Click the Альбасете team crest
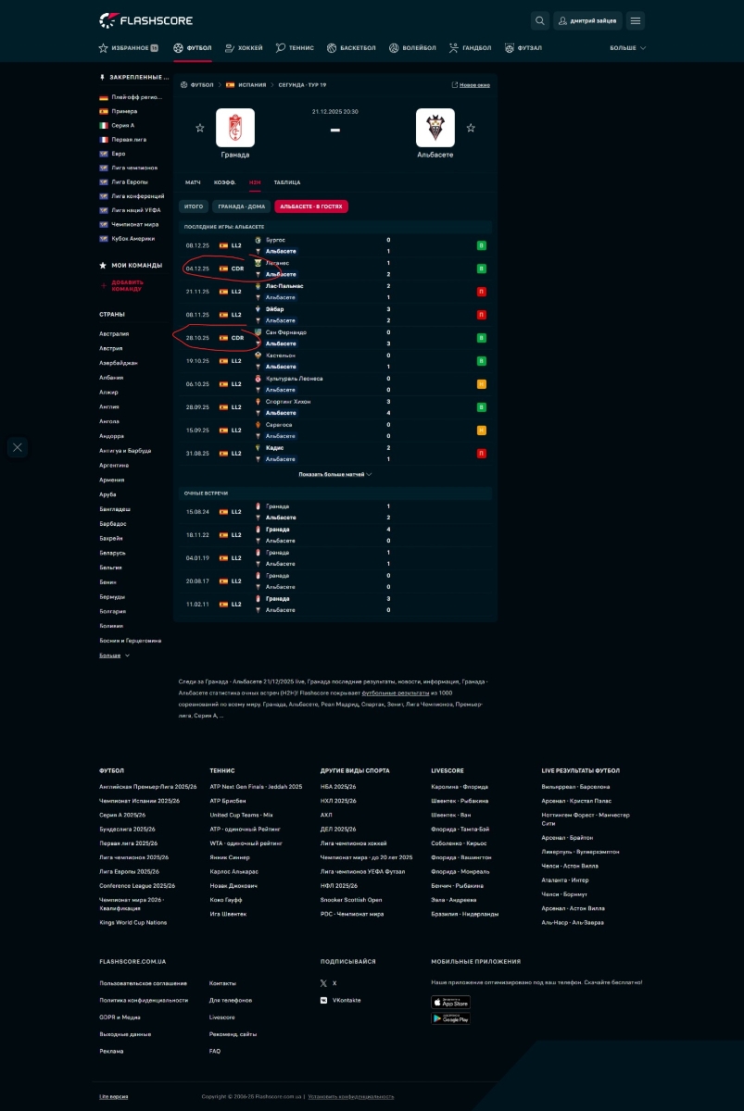 tap(435, 128)
